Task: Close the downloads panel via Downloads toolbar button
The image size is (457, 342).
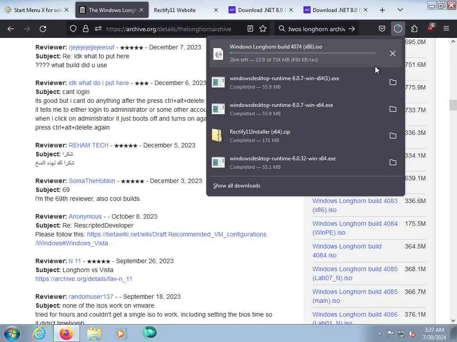Action: [398, 28]
